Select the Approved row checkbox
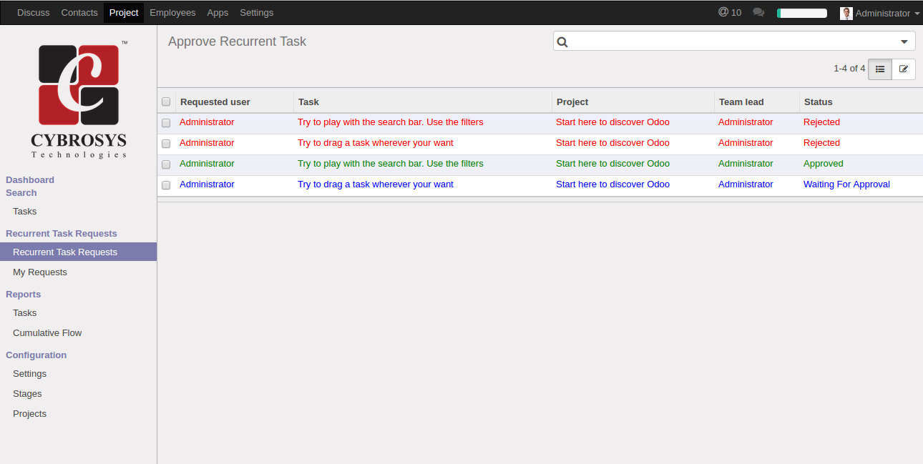 pos(166,164)
